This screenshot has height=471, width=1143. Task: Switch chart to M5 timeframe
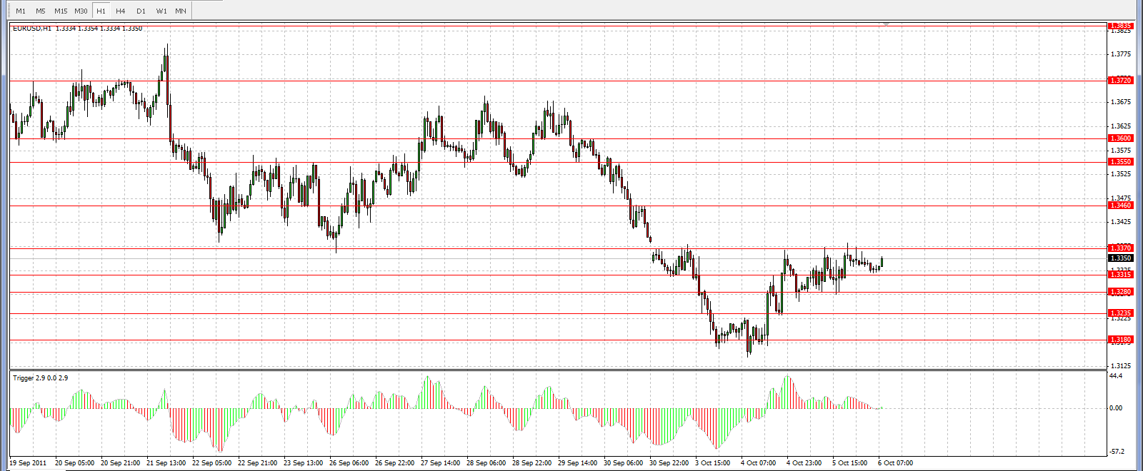[x=41, y=11]
